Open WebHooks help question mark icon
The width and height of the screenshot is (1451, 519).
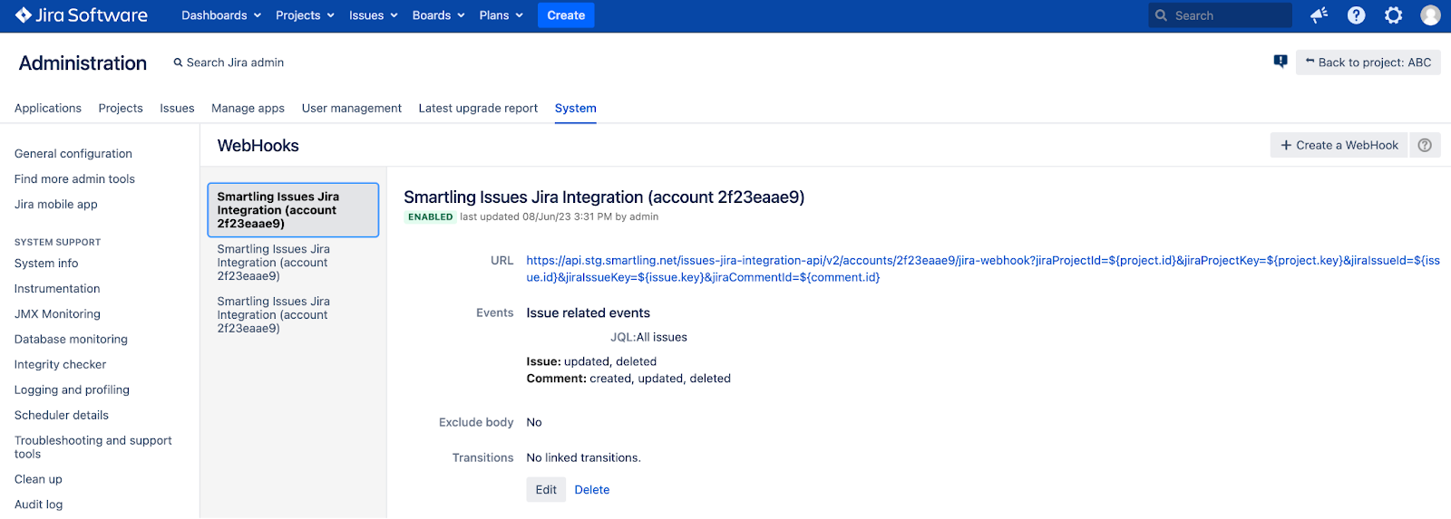click(1425, 145)
